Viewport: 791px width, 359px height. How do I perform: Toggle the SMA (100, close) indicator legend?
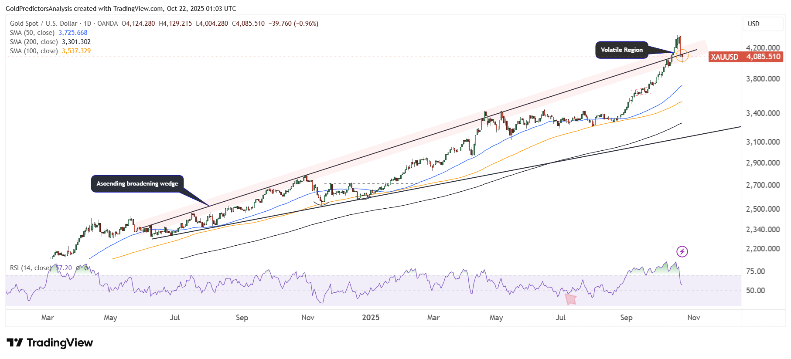coord(34,51)
